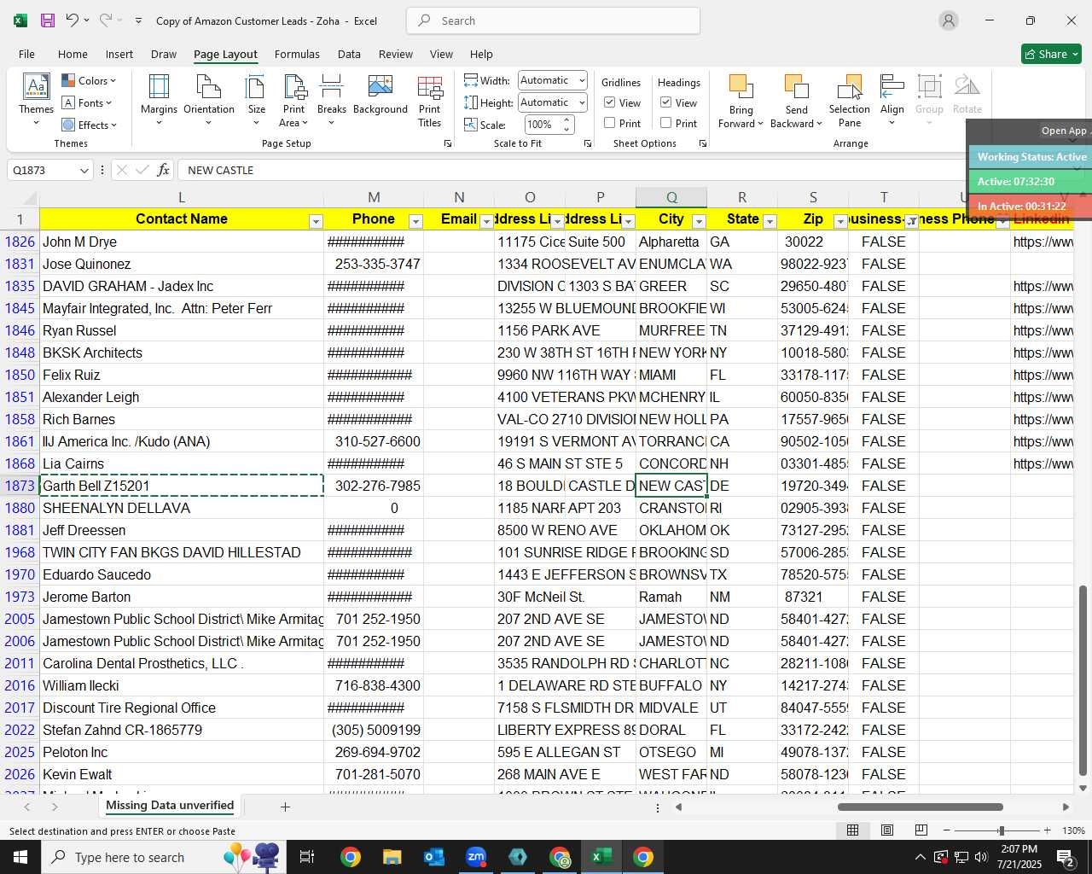This screenshot has width=1092, height=874.
Task: Open the Width scale dropdown
Action: tap(582, 80)
